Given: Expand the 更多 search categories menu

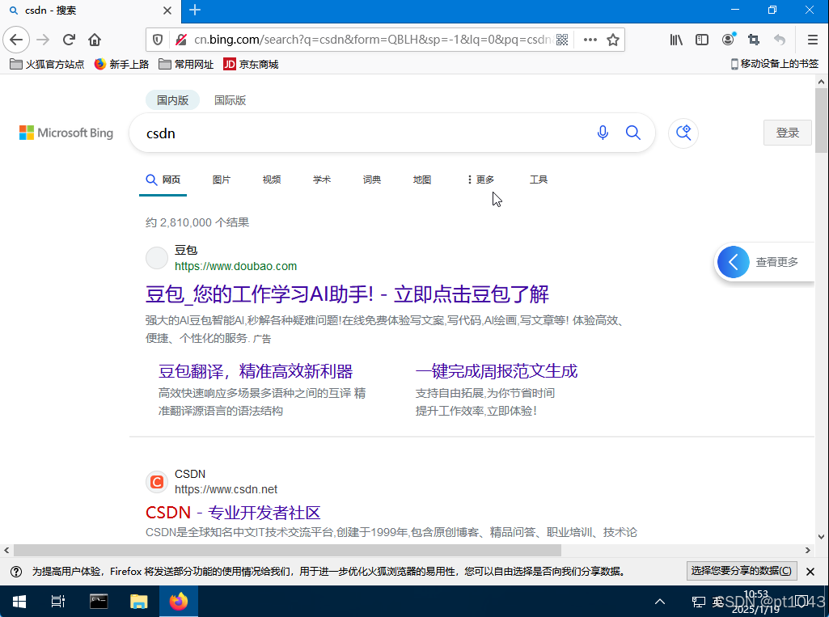Looking at the screenshot, I should click(480, 180).
